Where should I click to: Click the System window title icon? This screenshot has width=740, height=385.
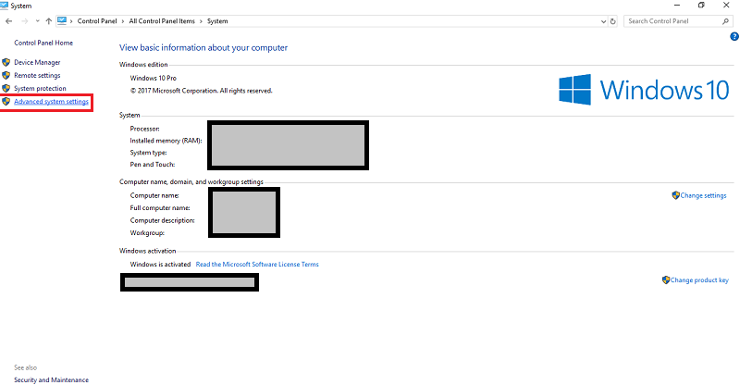click(5, 6)
